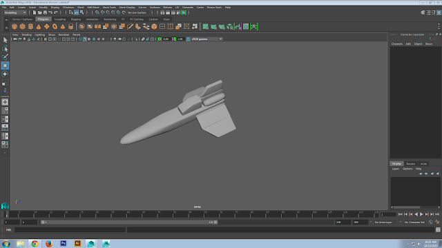Create a polygon cylinder from the shelf
The width and height of the screenshot is (442, 248).
point(30,26)
